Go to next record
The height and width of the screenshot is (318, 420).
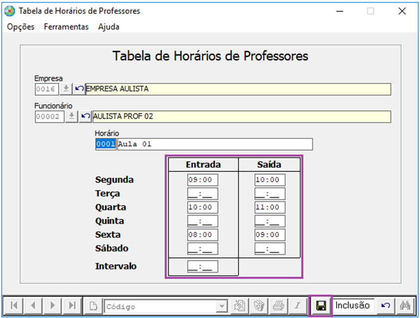(x=52, y=306)
